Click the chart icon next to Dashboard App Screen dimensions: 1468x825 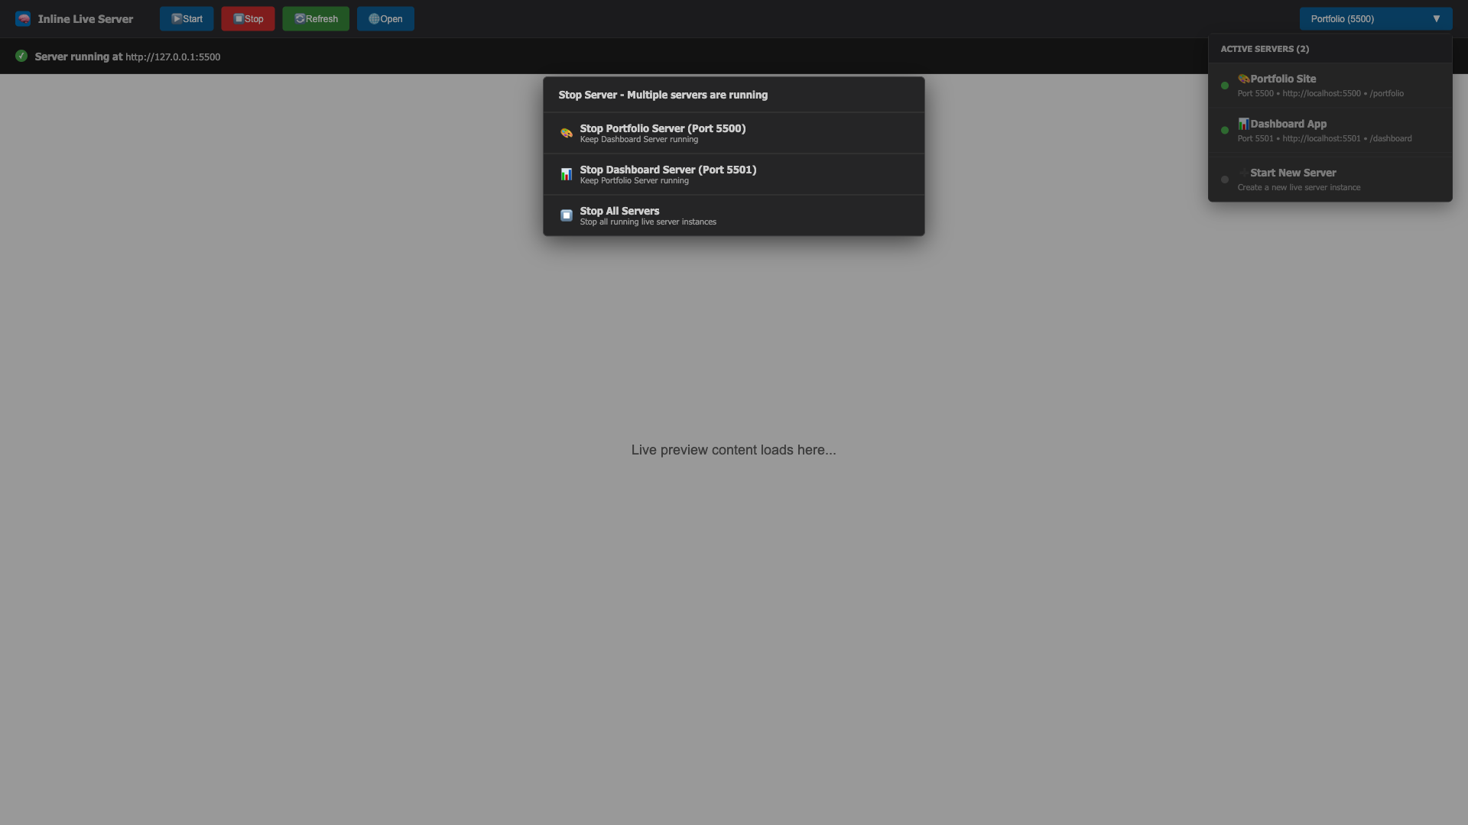tap(1243, 124)
